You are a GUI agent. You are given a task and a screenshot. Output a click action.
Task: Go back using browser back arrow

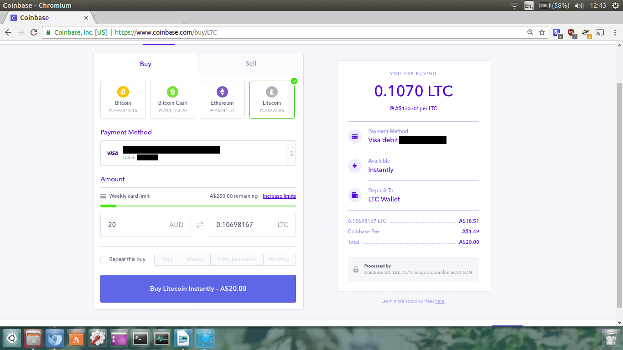tap(8, 32)
